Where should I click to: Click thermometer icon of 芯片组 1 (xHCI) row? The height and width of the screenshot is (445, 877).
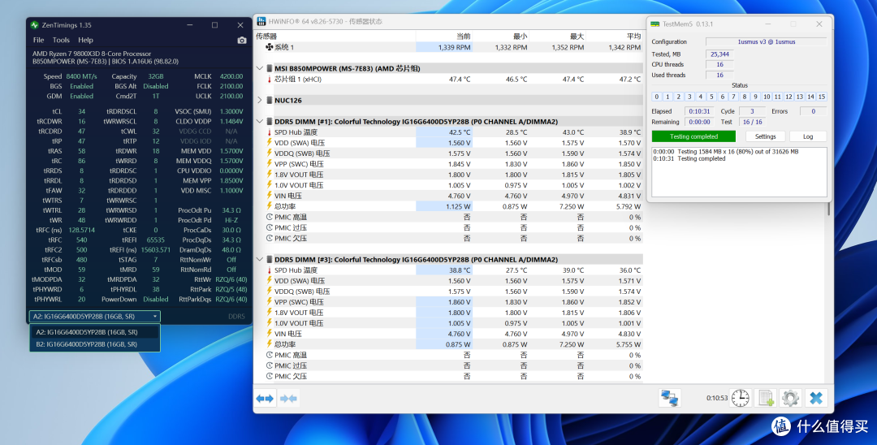pyautogui.click(x=269, y=80)
